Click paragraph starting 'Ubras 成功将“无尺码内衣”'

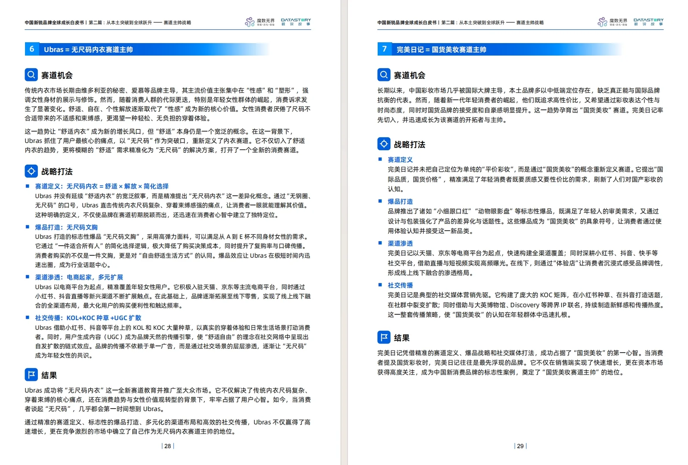tap(168, 400)
